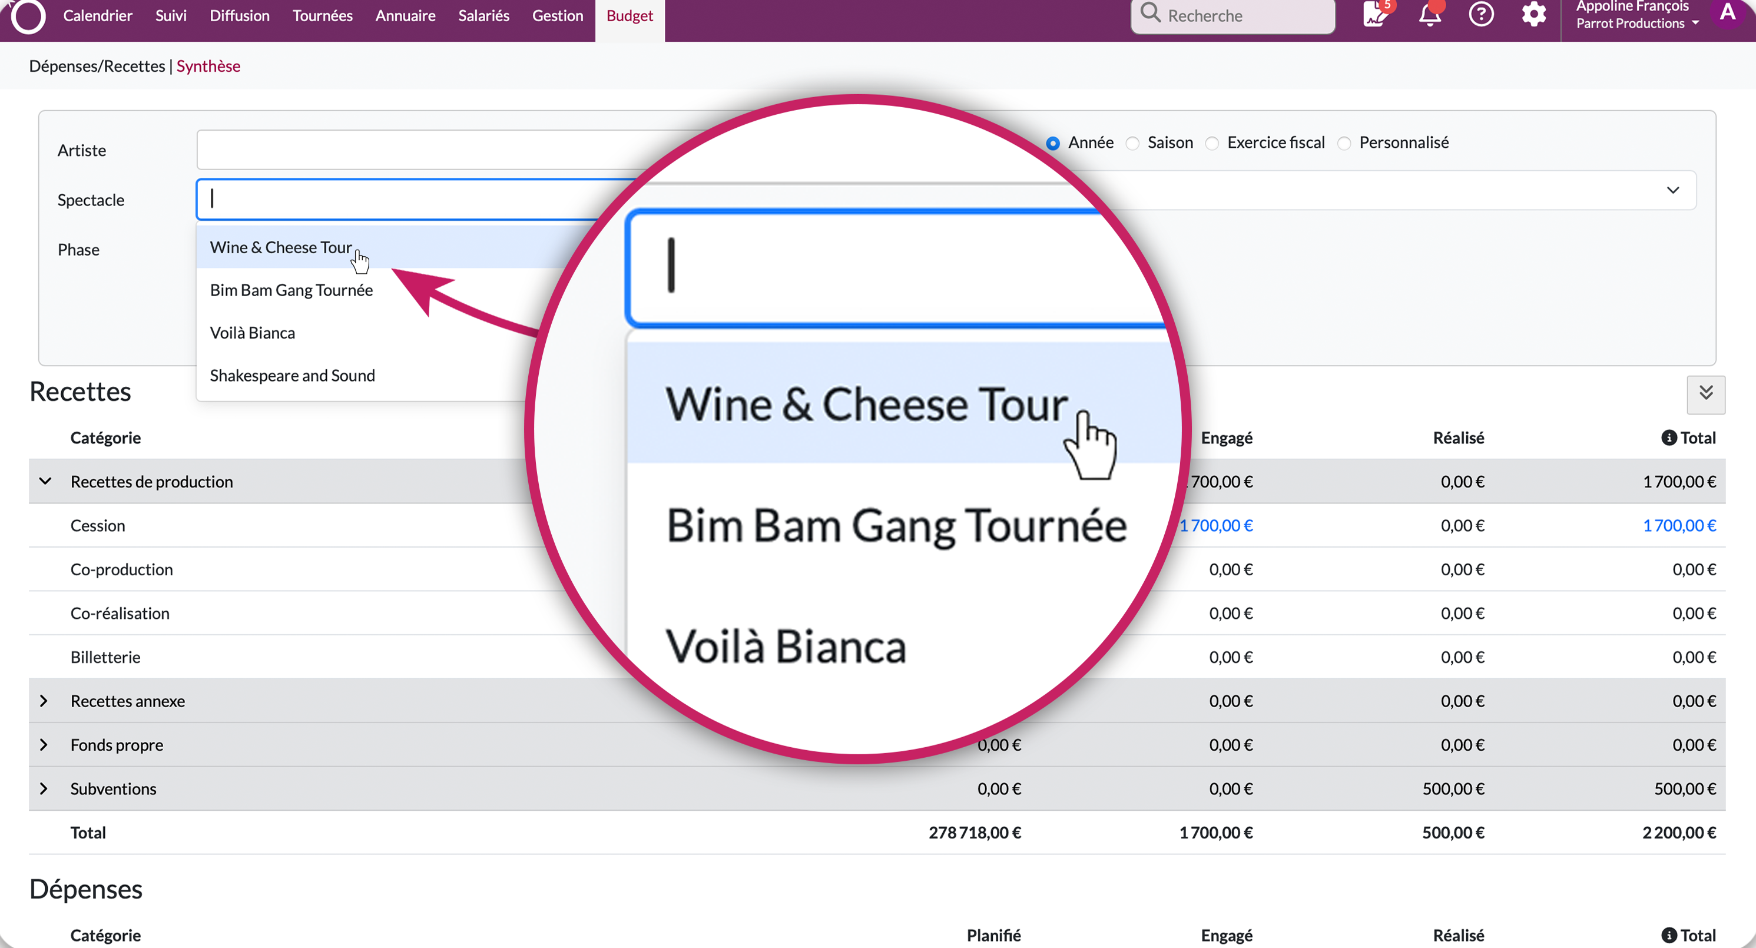The height and width of the screenshot is (948, 1756).
Task: Collapse all Recettes with double-chevron button
Action: 1705,394
